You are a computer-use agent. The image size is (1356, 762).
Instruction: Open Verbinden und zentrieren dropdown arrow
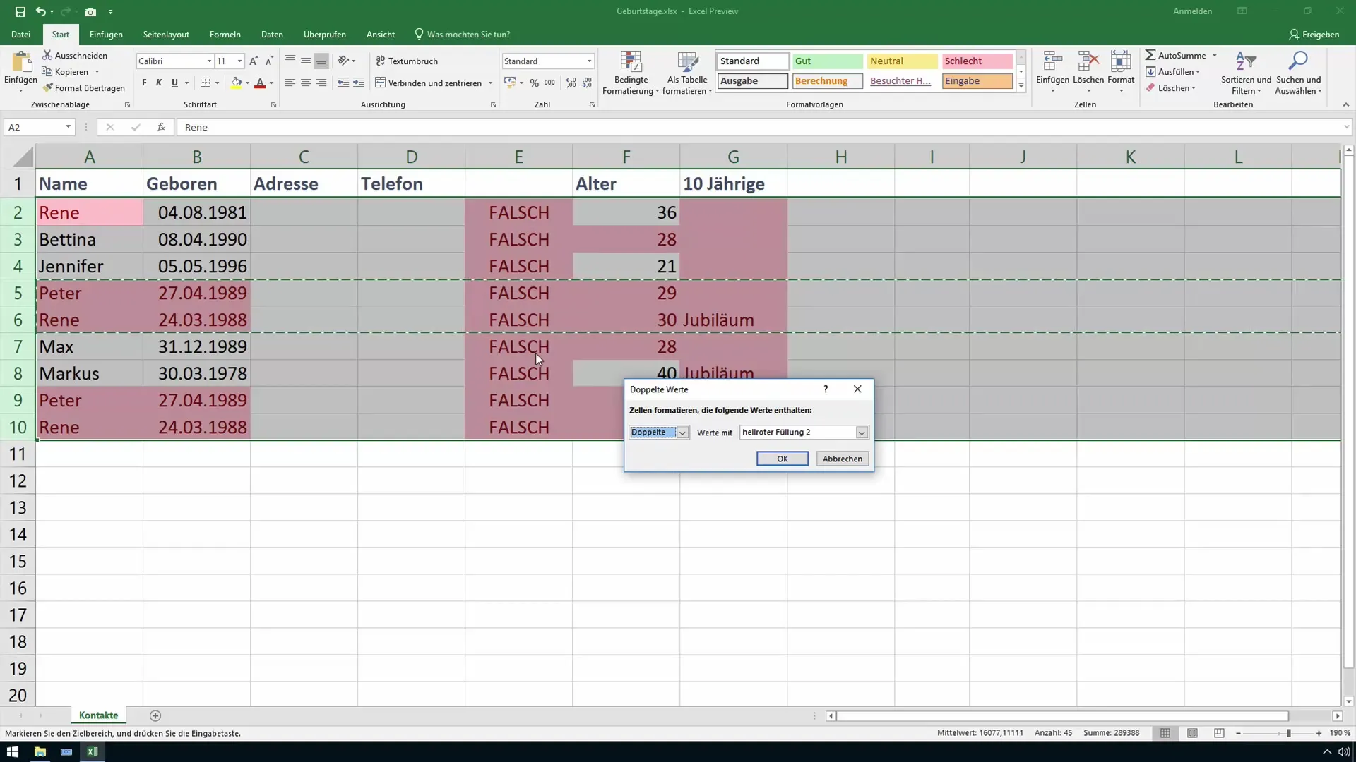tap(490, 83)
